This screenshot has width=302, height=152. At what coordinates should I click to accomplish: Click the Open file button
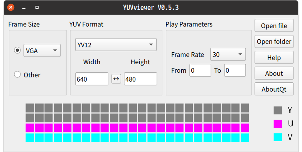point(274,25)
